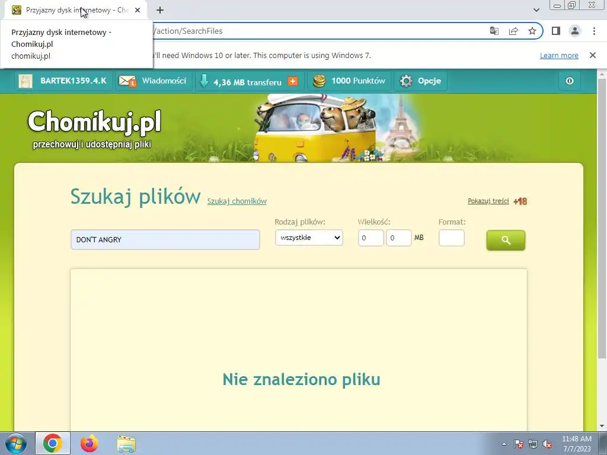Click the network tray icon

coord(533,444)
